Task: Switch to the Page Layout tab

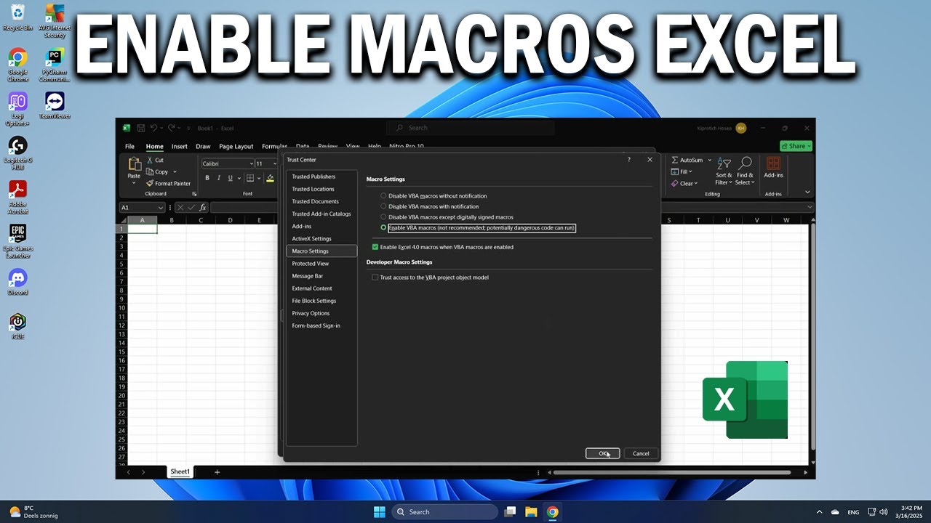Action: pyautogui.click(x=236, y=146)
